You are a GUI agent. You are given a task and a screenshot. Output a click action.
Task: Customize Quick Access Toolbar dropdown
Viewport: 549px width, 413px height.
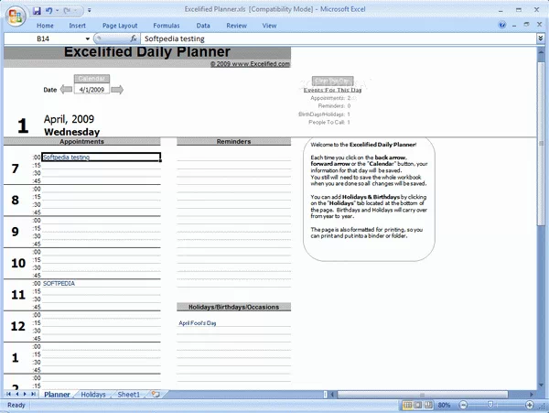tap(90, 10)
